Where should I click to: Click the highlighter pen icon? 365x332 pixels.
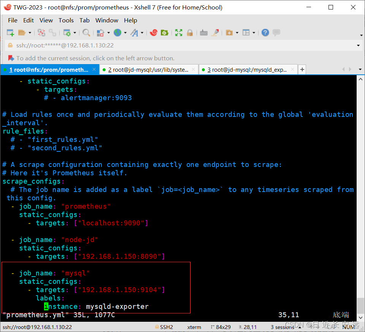pos(215,33)
